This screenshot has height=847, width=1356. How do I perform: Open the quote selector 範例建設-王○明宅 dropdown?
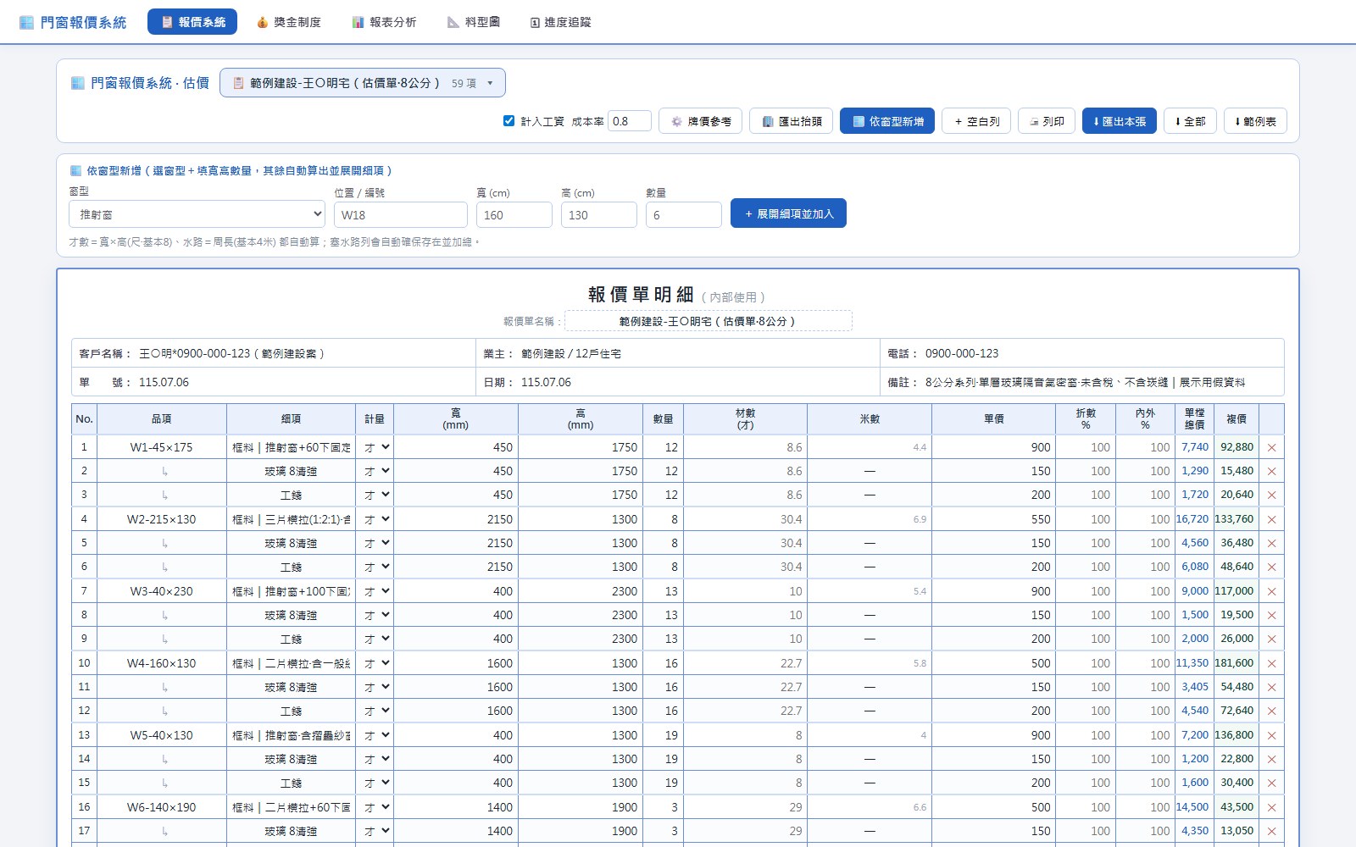tap(363, 83)
